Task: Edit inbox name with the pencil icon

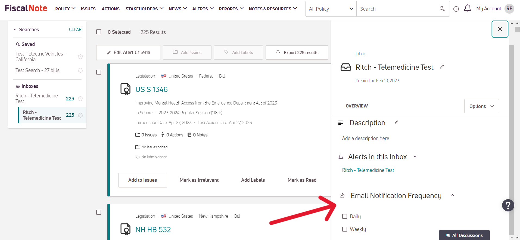Action: tap(442, 67)
